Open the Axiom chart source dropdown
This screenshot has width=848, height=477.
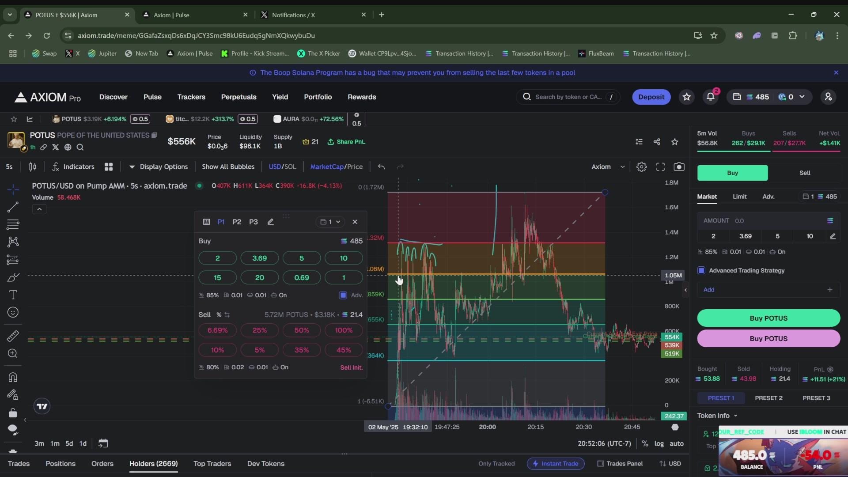[x=608, y=167]
